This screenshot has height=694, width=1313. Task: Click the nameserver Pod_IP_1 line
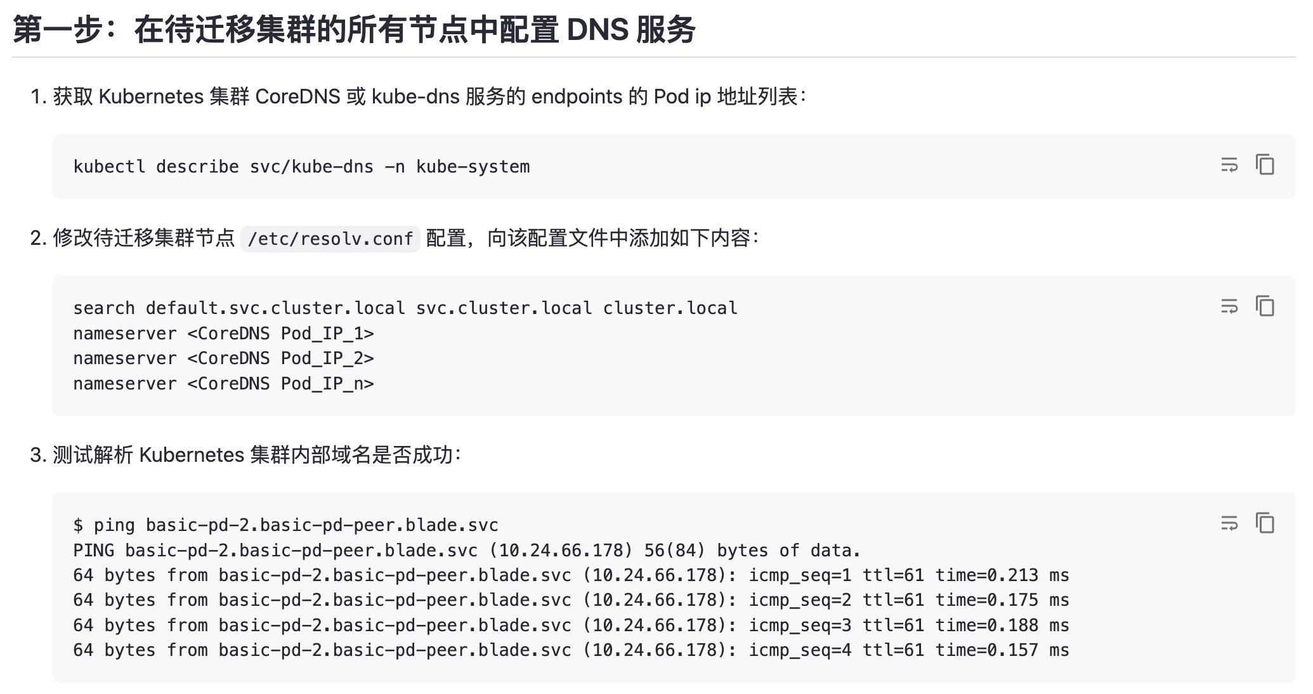point(223,334)
